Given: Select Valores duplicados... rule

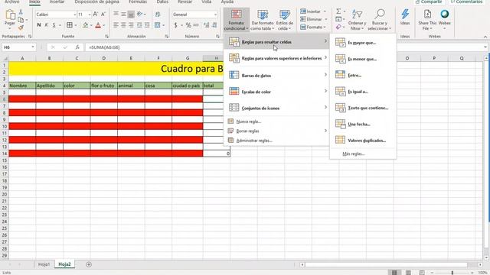Looking at the screenshot, I should click(x=363, y=141).
